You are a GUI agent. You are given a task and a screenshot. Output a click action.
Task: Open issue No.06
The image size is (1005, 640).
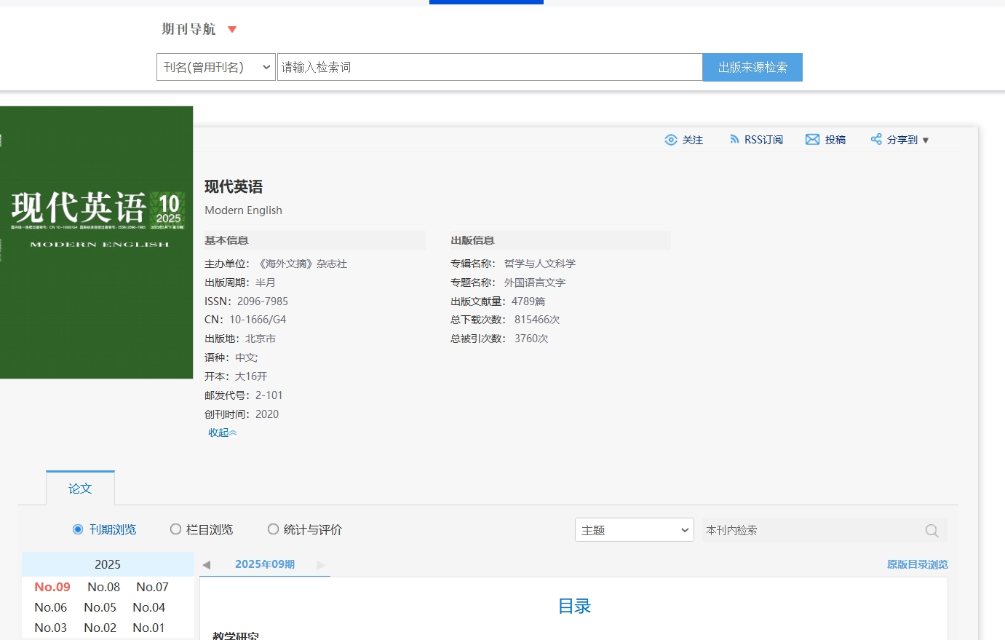pyautogui.click(x=51, y=607)
